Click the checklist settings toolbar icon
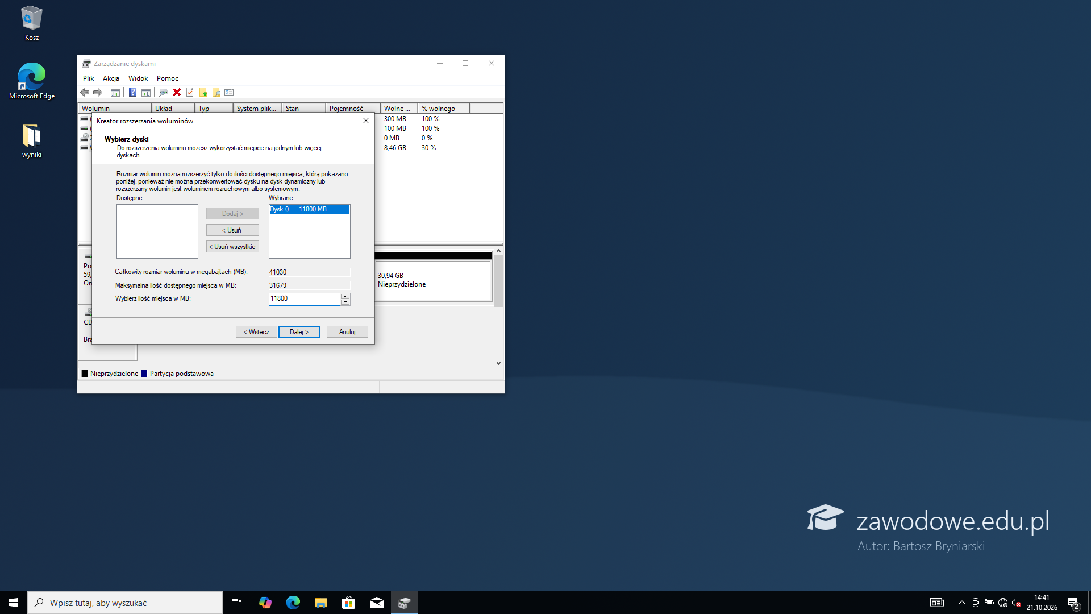 pyautogui.click(x=229, y=92)
